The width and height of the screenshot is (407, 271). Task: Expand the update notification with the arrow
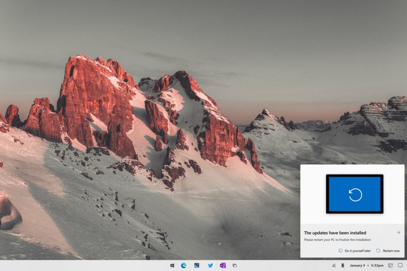[x=398, y=233]
